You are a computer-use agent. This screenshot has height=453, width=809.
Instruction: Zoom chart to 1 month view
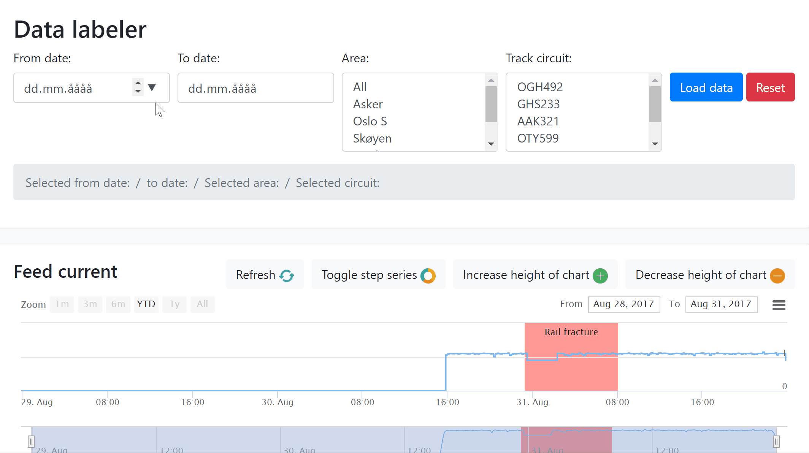point(62,304)
